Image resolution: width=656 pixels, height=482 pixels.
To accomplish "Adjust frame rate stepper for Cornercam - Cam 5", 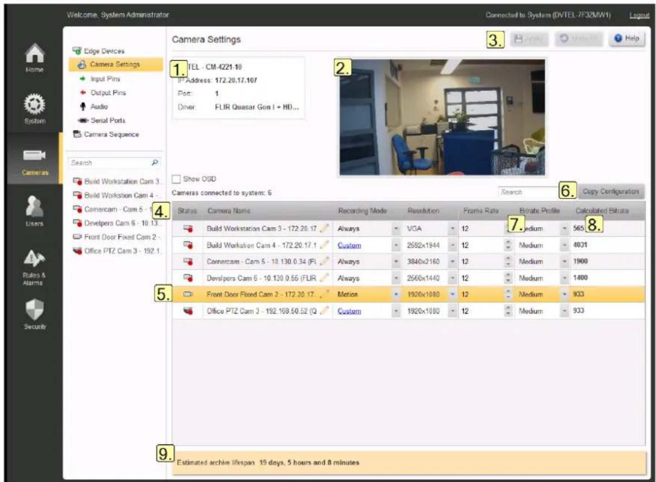I will 508,262.
